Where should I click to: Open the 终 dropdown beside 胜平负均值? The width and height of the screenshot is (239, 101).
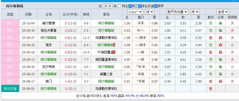click(x=195, y=12)
